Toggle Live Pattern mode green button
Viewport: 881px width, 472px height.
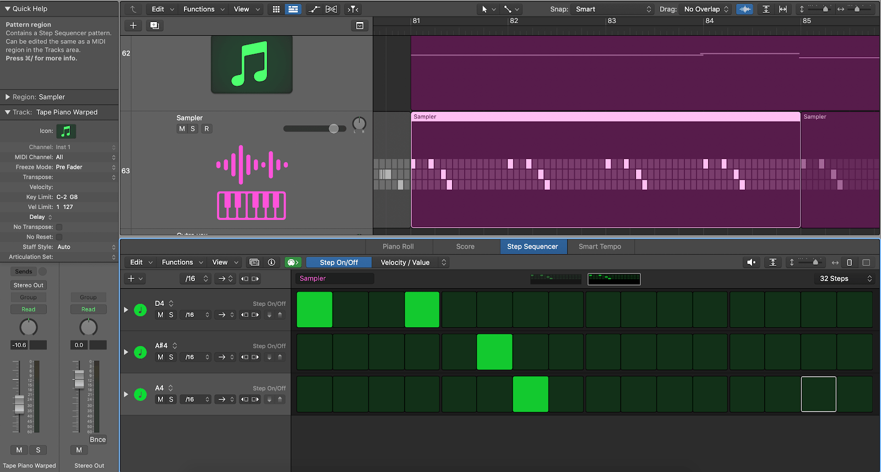[293, 262]
